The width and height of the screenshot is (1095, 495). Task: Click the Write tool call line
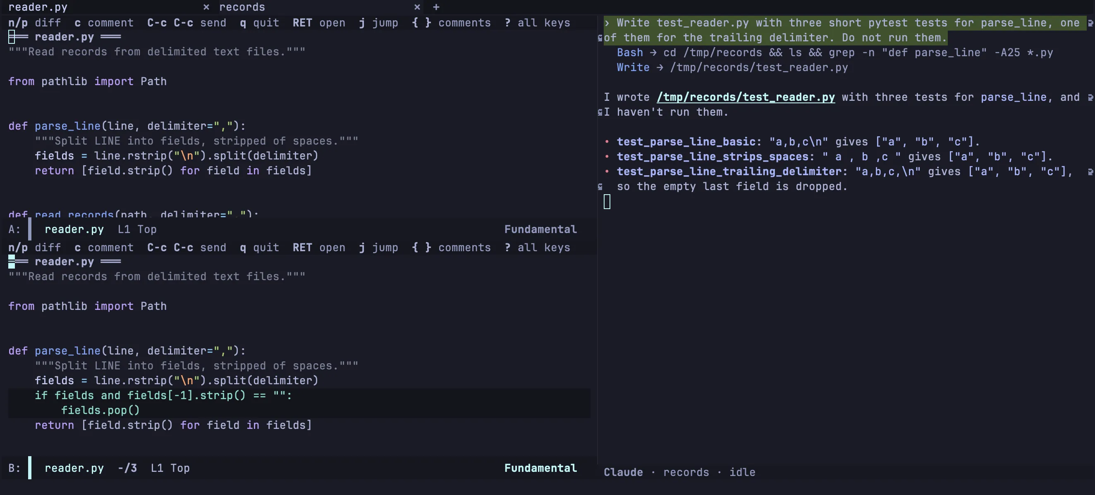tap(732, 68)
